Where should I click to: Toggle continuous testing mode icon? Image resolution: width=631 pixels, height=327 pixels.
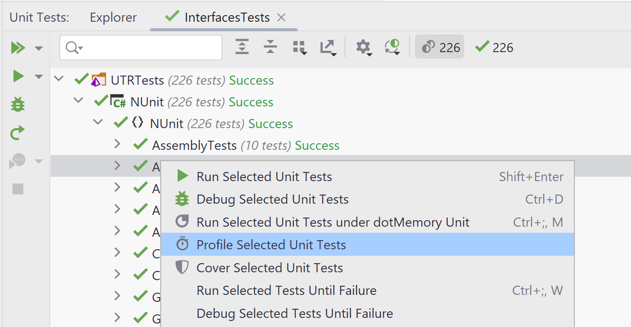[x=392, y=47]
